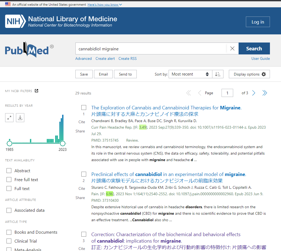The width and height of the screenshot is (281, 251).
Task: Click highlighted impact factor 3.49
Action: 143,127
